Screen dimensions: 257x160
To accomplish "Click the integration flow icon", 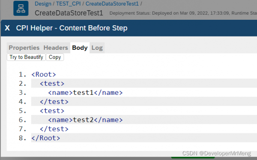I will point(21,9).
